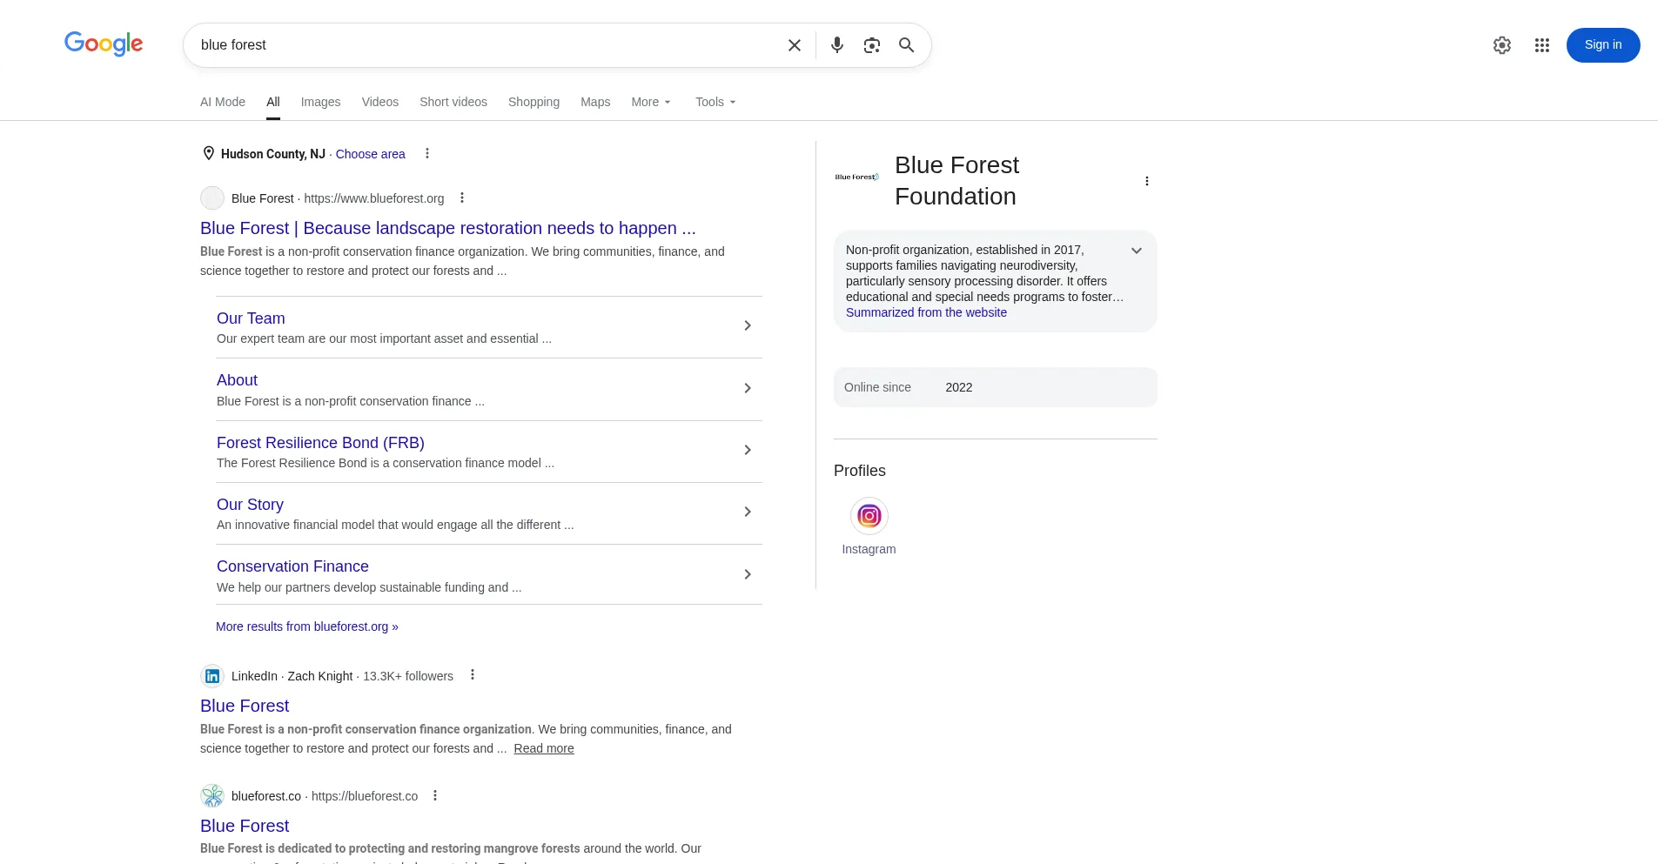Click the Choose area link

(371, 154)
